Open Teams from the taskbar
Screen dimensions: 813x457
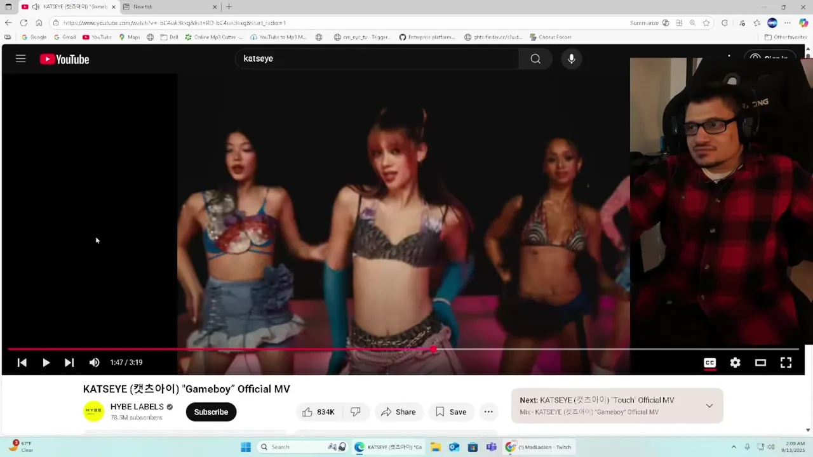491,447
